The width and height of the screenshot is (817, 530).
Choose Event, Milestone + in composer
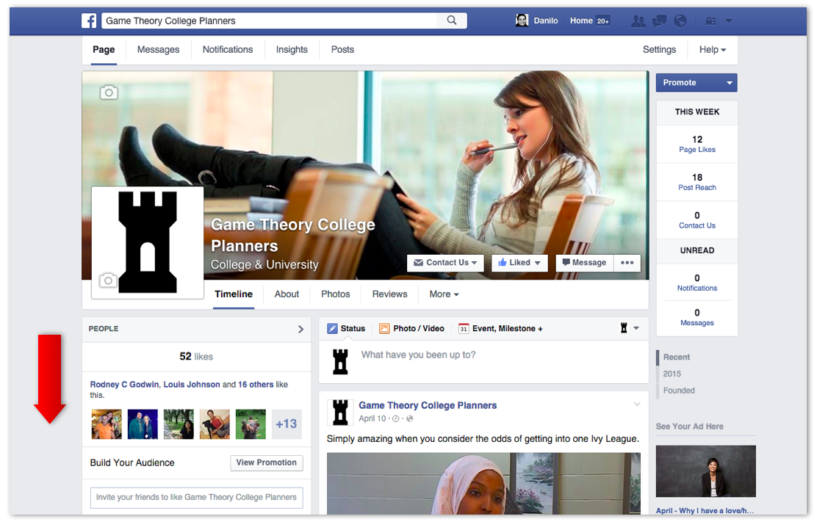tap(500, 329)
